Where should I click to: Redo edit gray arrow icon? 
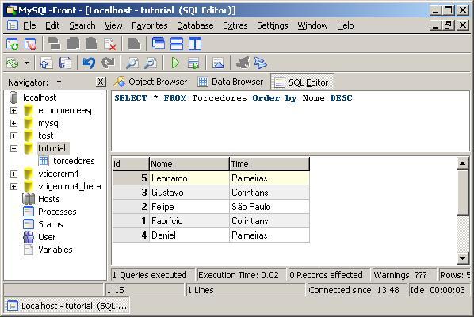click(108, 63)
